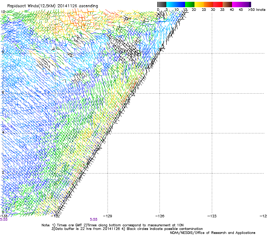
Task: Click 'Black circles indicate possible contamination' note
Action: coord(165,229)
